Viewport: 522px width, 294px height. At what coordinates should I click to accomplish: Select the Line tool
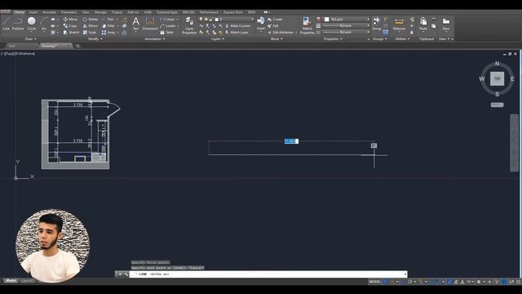[6, 24]
